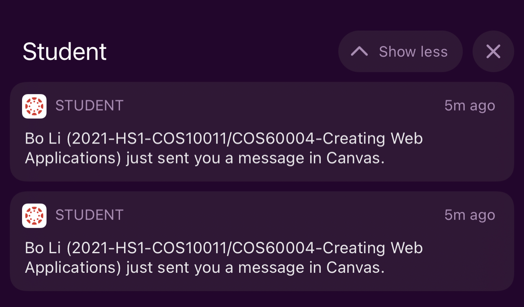Collapse the expanded notification group
Viewport: 524px width, 307px height.
click(400, 51)
